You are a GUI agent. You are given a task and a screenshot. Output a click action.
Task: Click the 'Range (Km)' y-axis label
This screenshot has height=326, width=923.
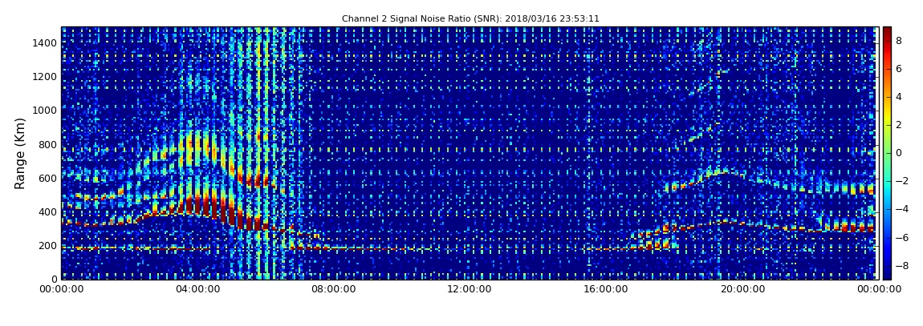20,153
